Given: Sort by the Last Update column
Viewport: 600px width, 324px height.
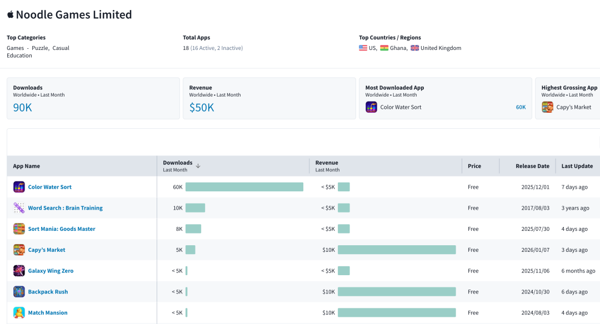Looking at the screenshot, I should pos(577,166).
